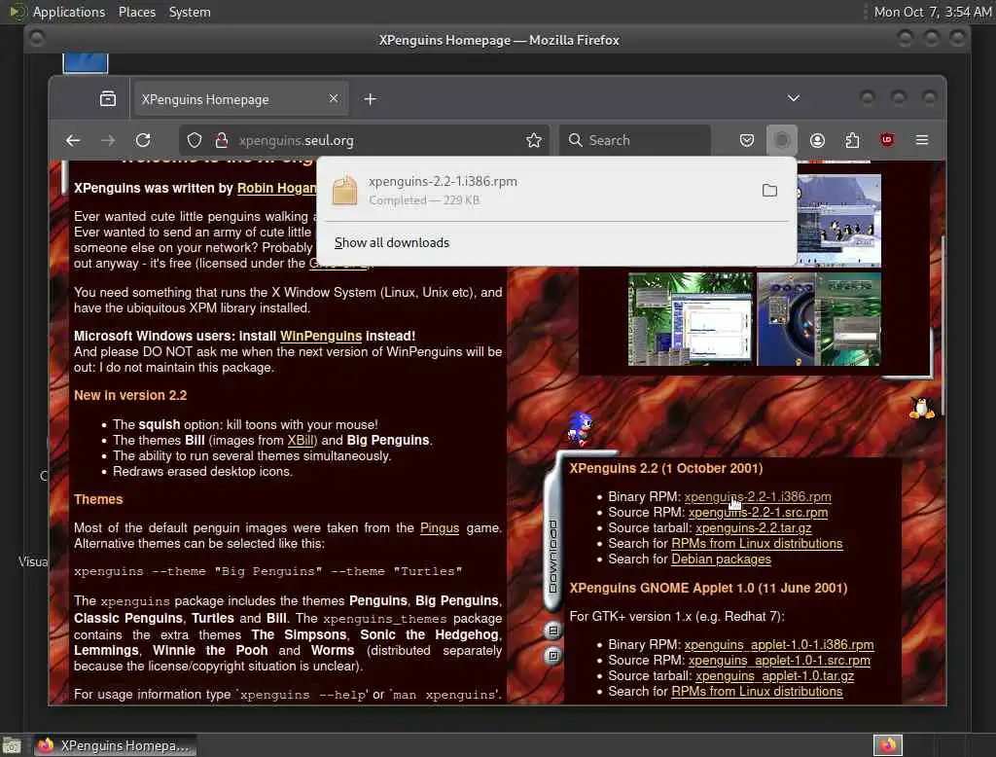
Task: Click the show desktop icon in the bottom panel
Action: coord(12,745)
